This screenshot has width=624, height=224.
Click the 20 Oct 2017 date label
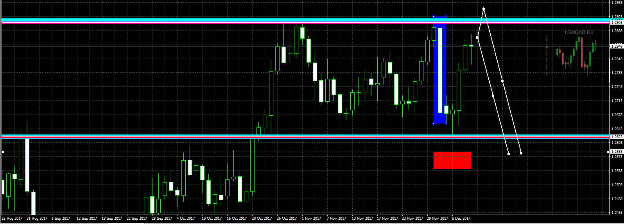262,219
